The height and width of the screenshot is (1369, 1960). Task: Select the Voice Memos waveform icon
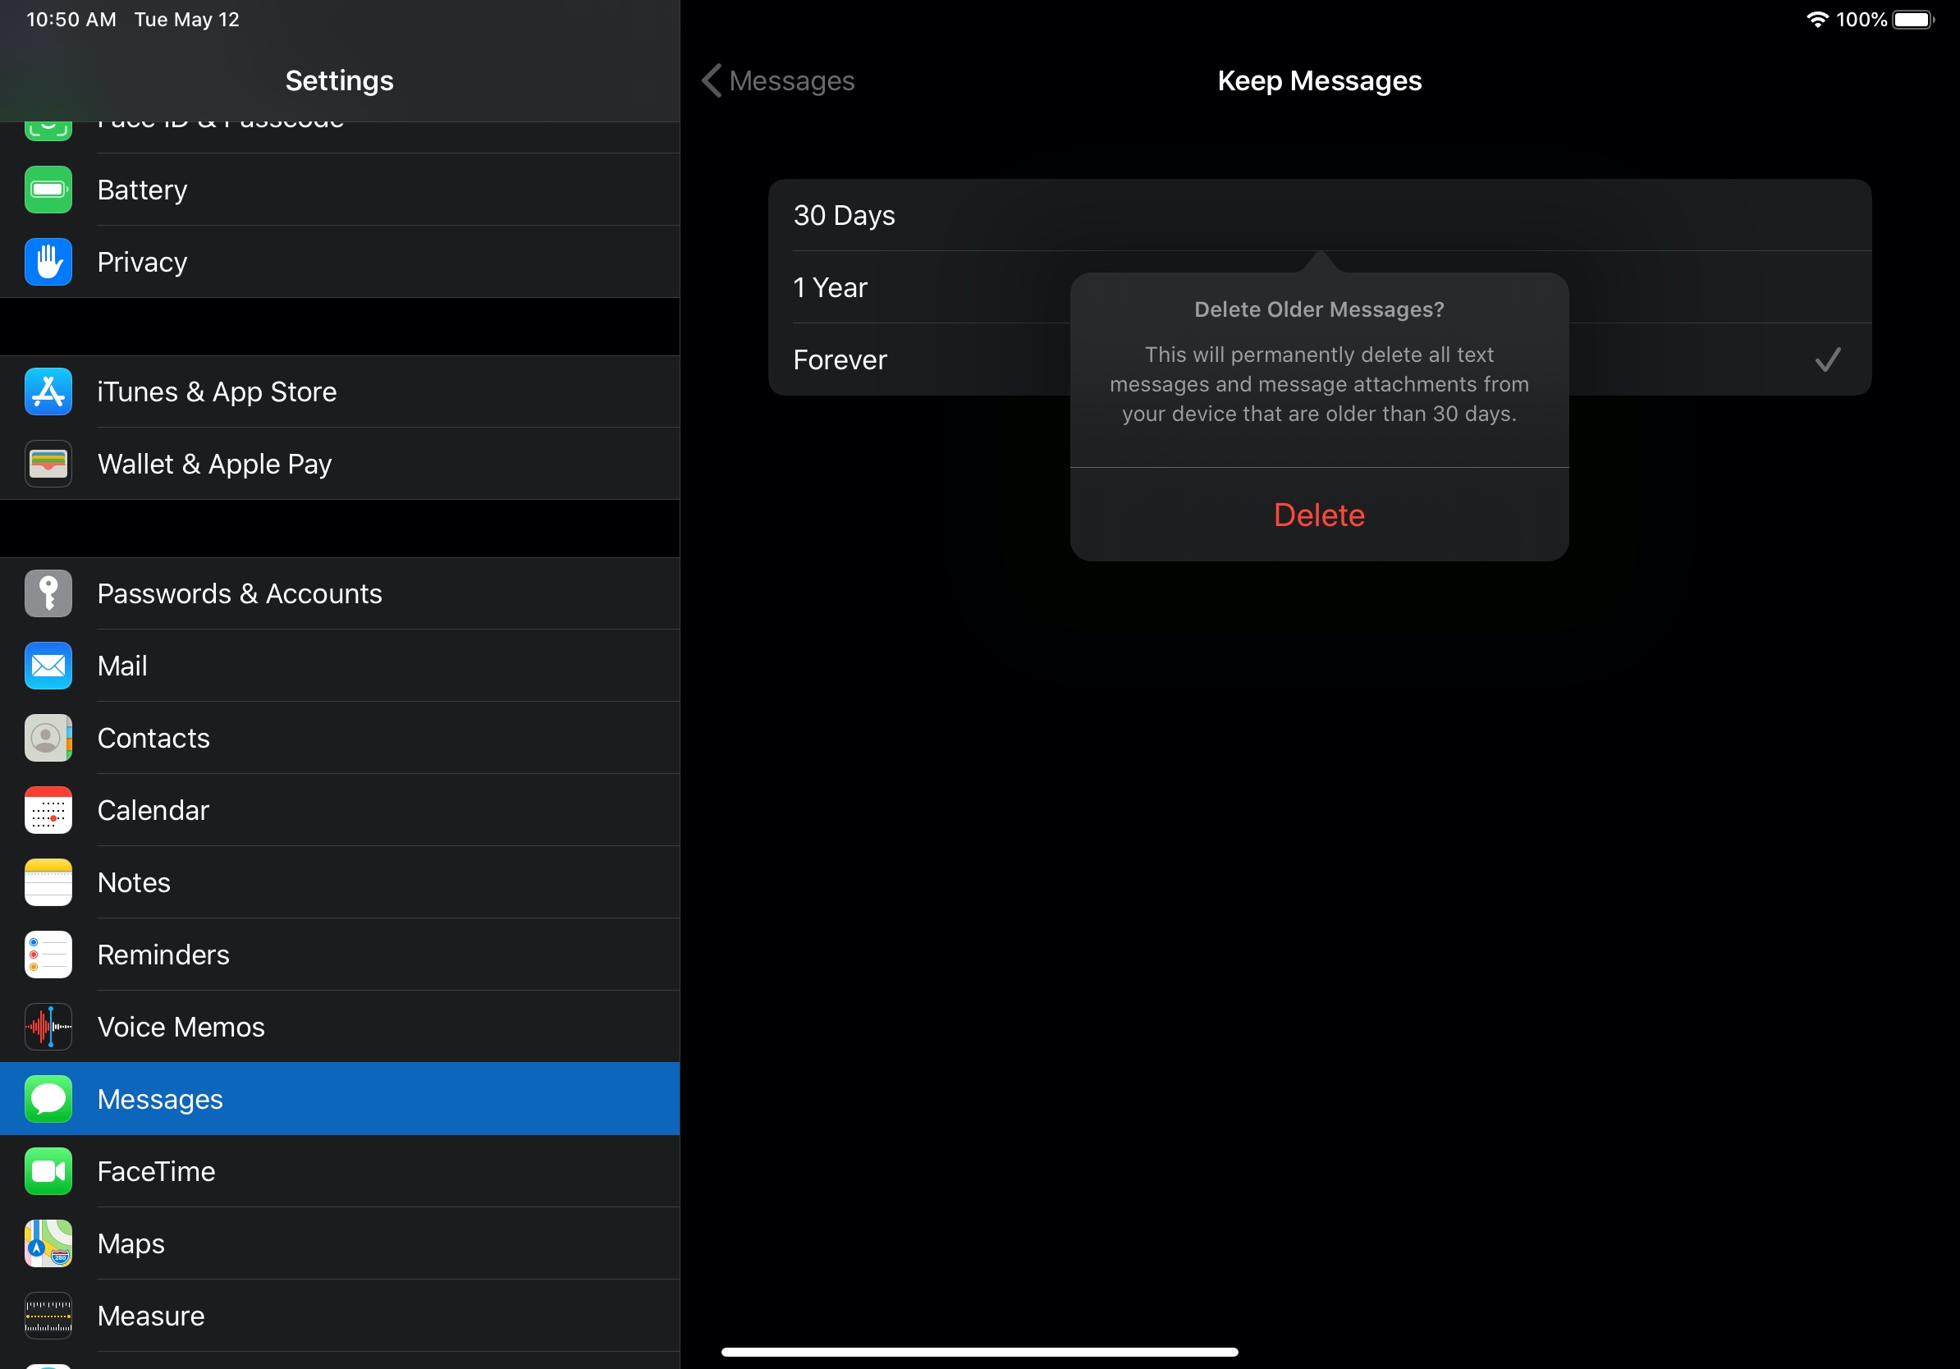coord(48,1027)
